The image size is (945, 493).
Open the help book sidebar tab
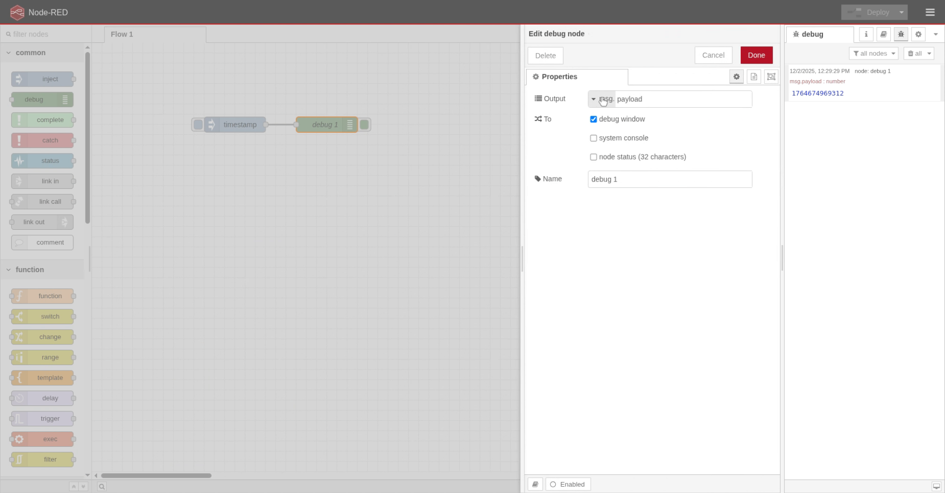click(883, 34)
